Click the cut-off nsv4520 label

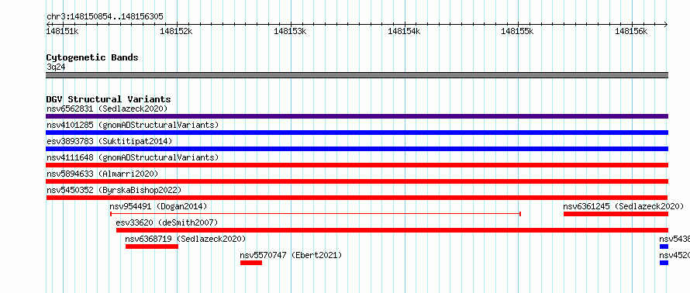[x=674, y=255]
